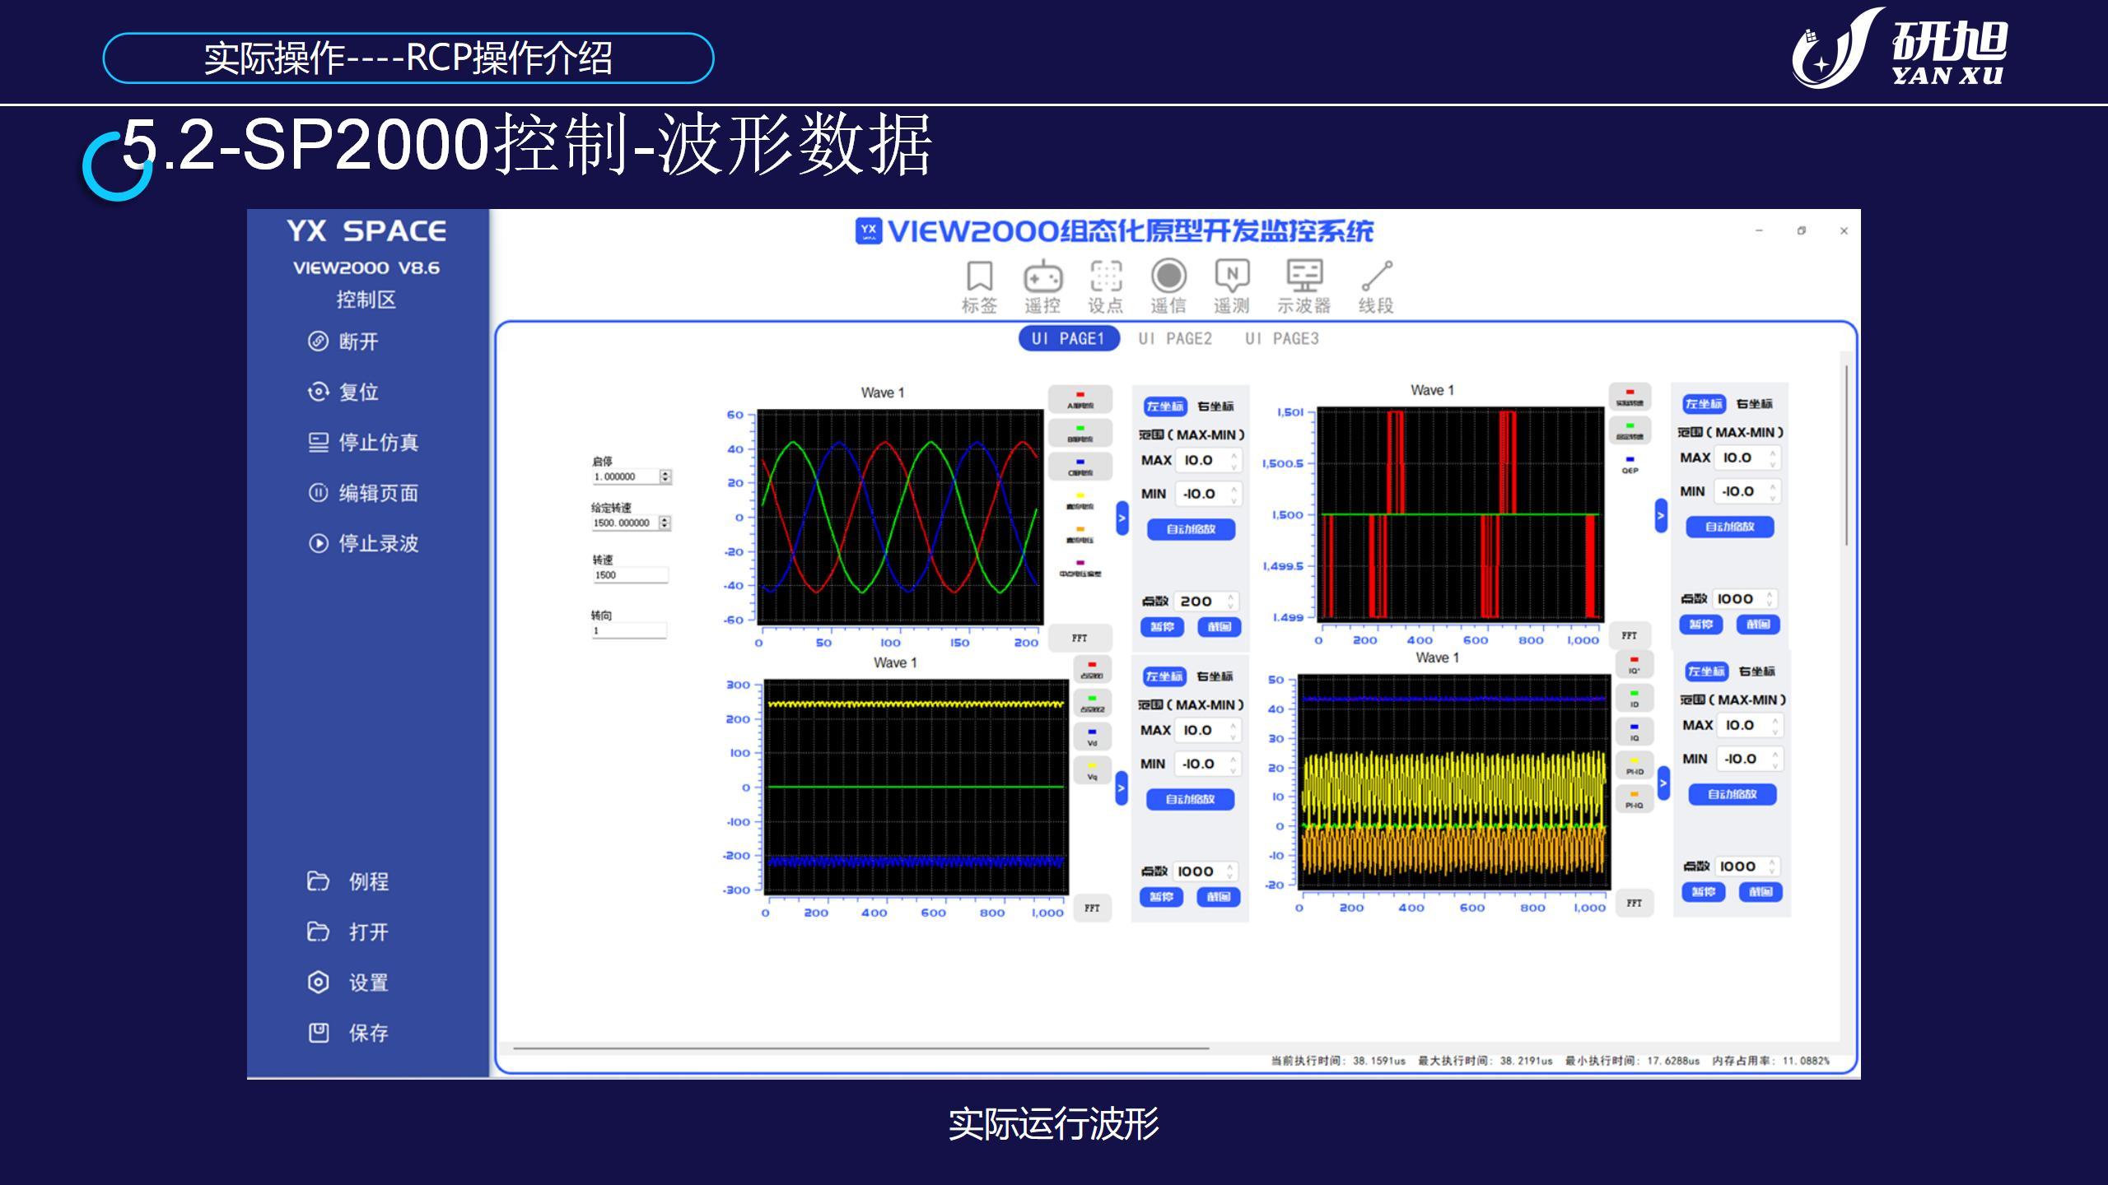Click 停止录波 stop recording in sidebar
This screenshot has height=1185, width=2108.
coord(363,543)
